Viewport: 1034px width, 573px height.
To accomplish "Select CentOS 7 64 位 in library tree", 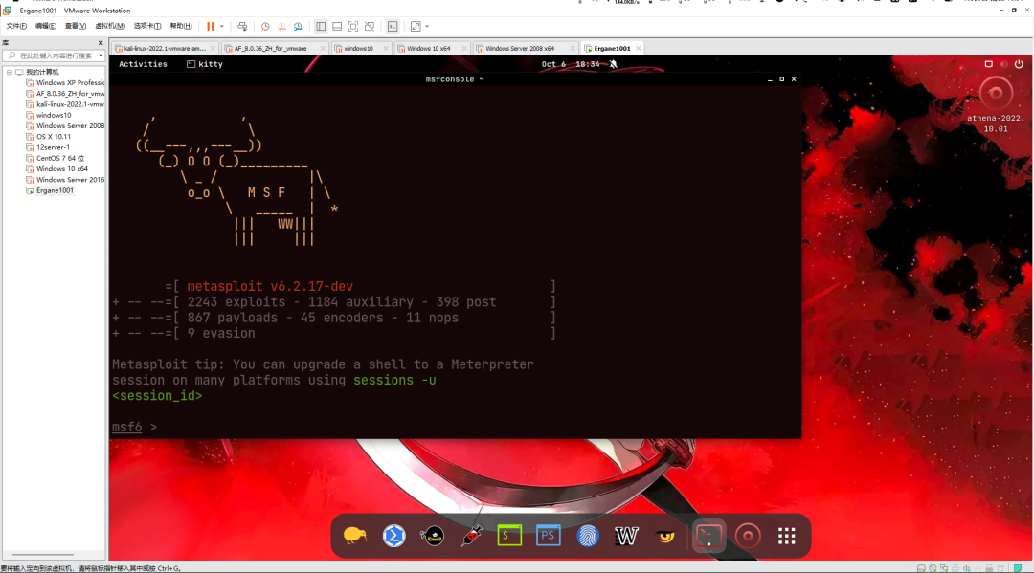I will pos(60,158).
